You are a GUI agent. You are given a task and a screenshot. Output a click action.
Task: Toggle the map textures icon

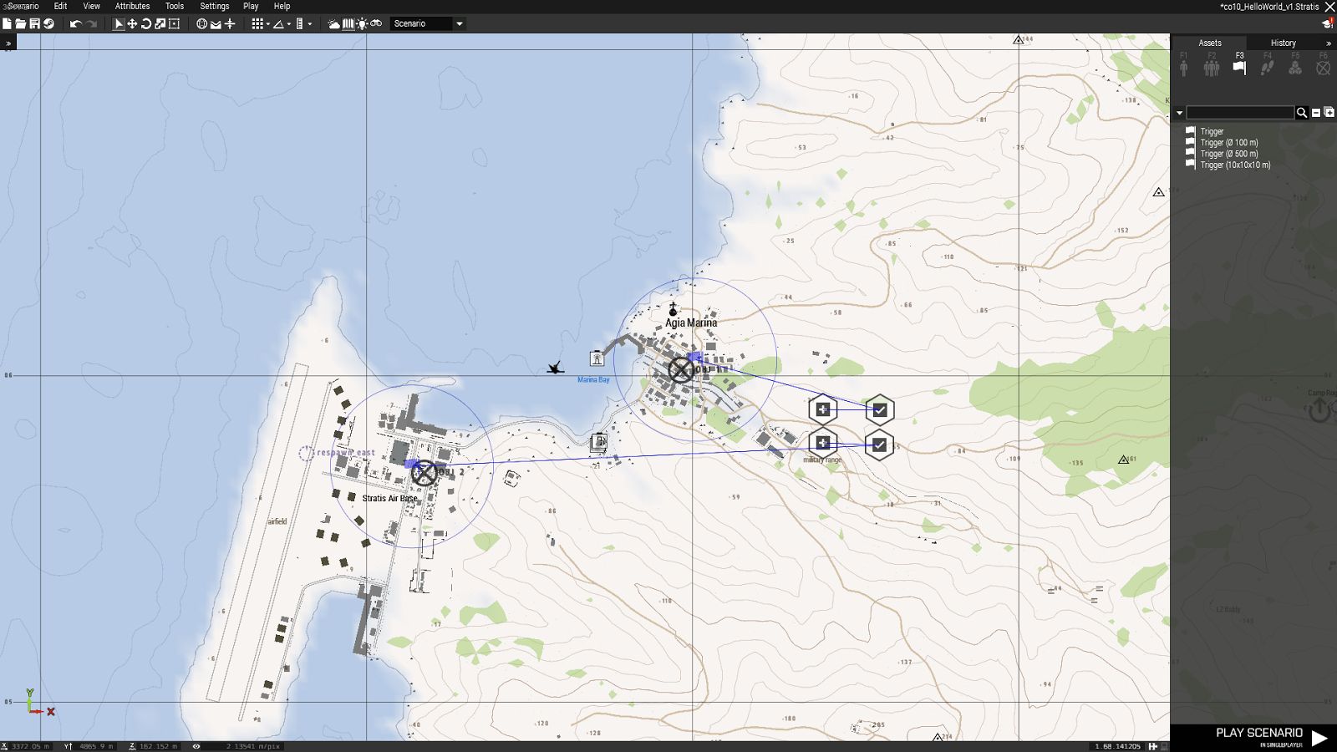(348, 23)
